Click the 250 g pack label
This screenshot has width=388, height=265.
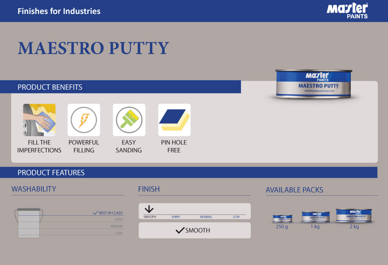click(x=282, y=226)
